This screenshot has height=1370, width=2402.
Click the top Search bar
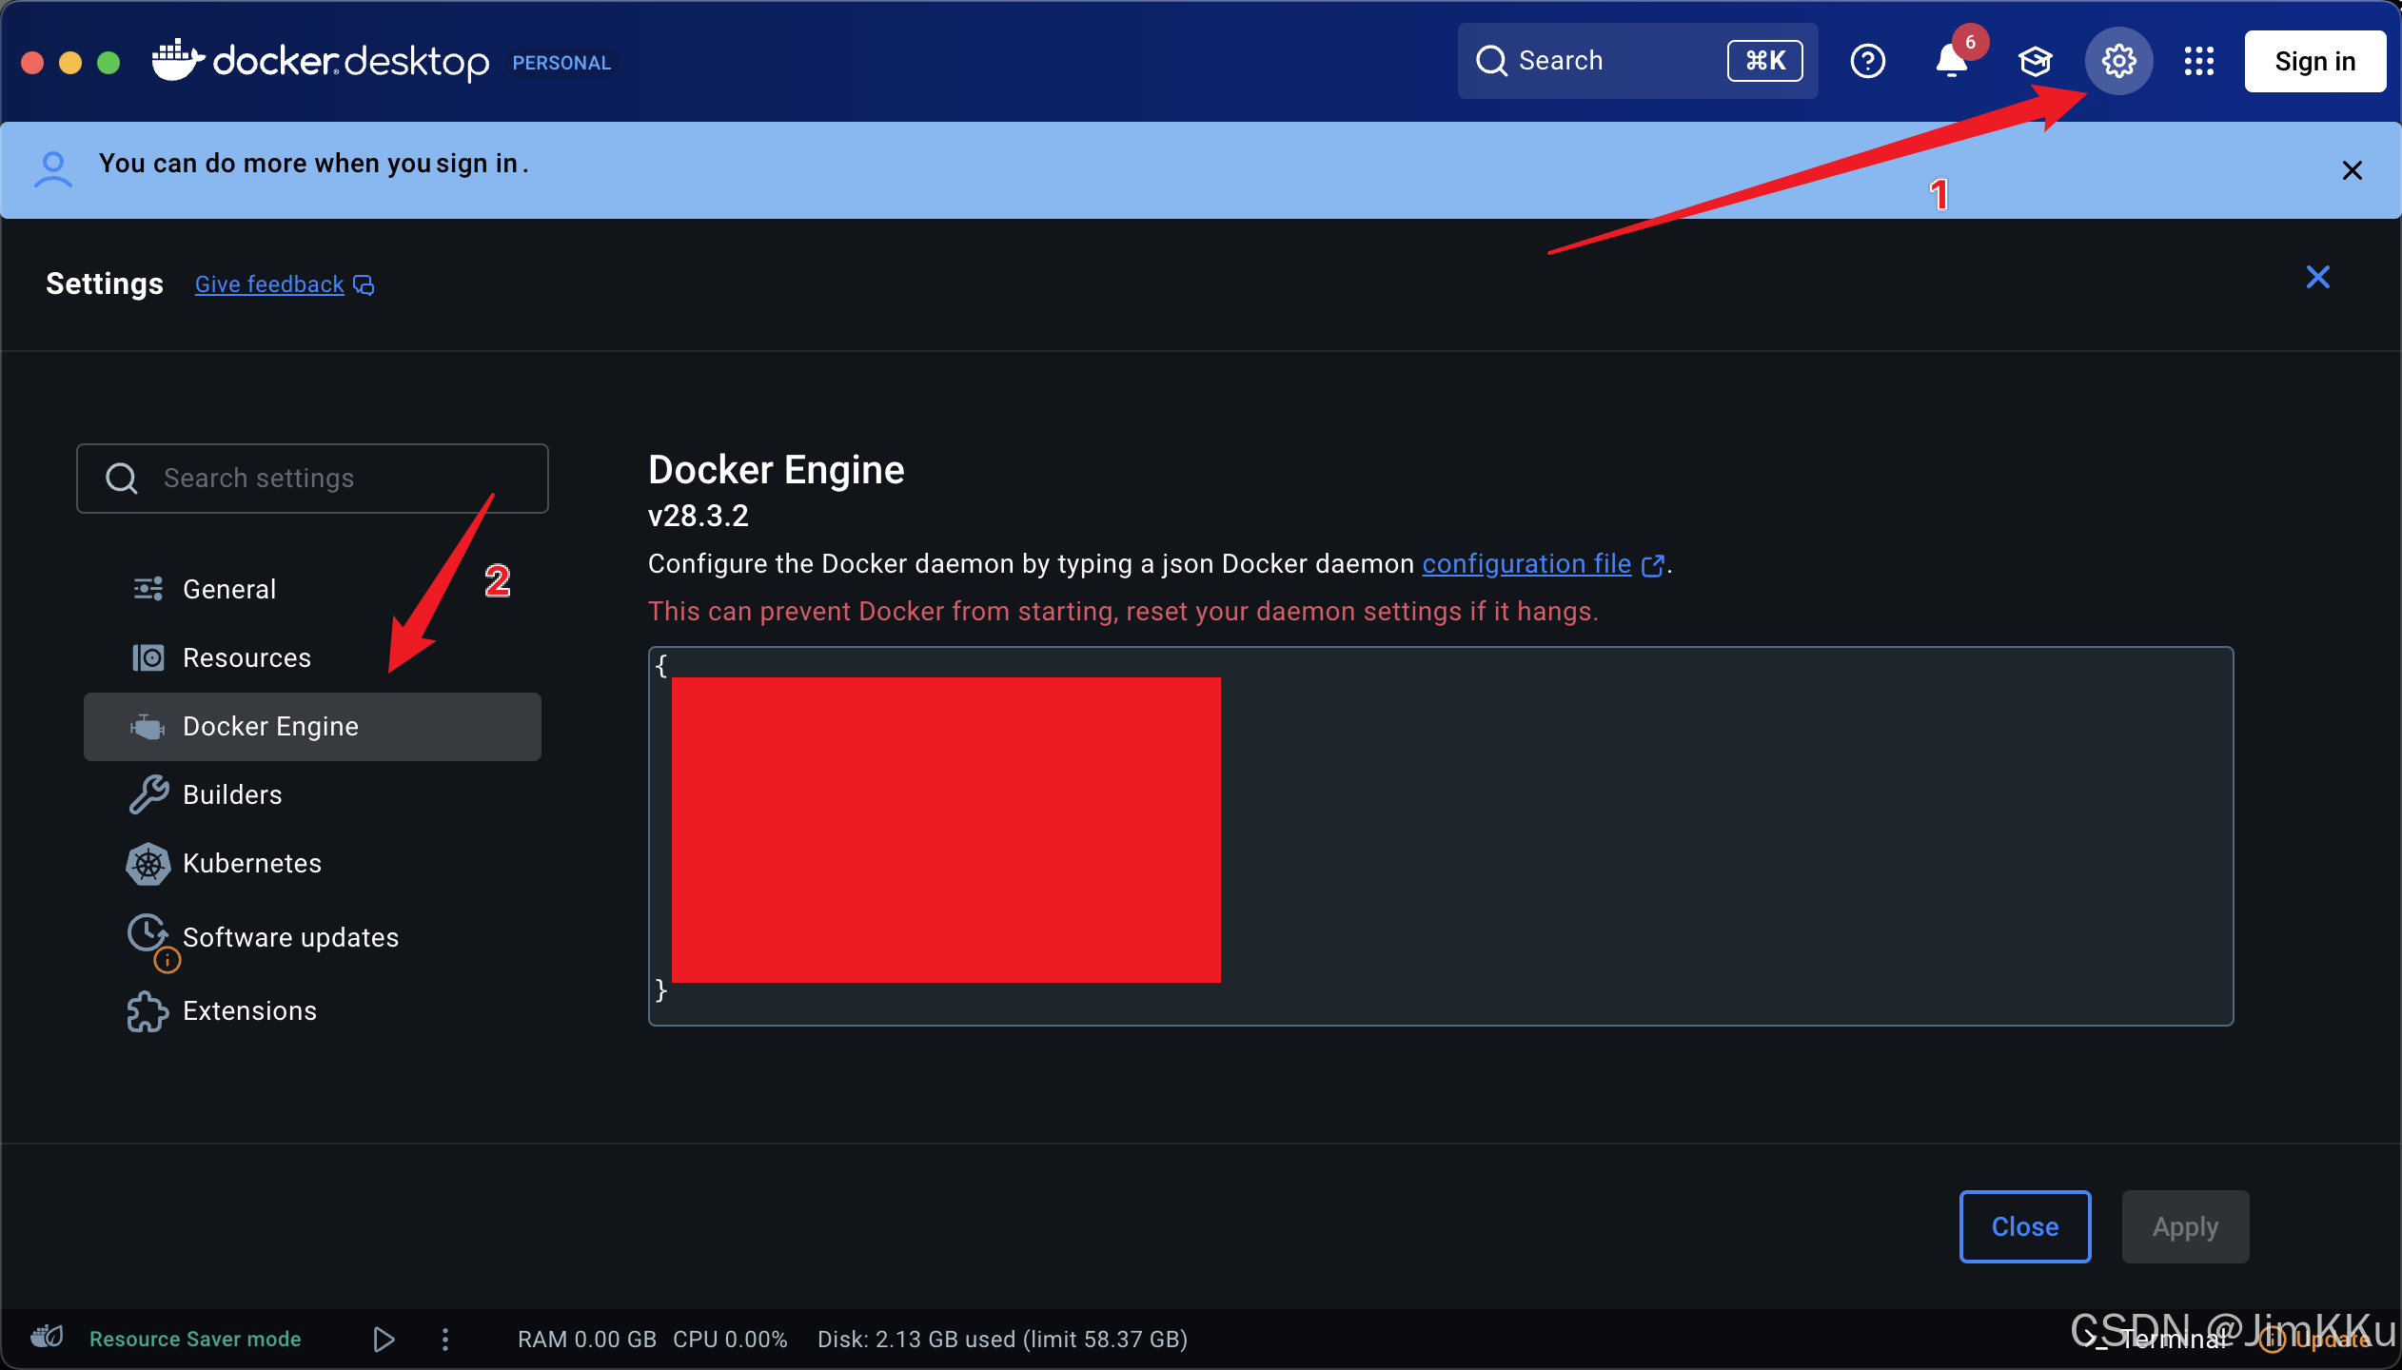point(1637,61)
